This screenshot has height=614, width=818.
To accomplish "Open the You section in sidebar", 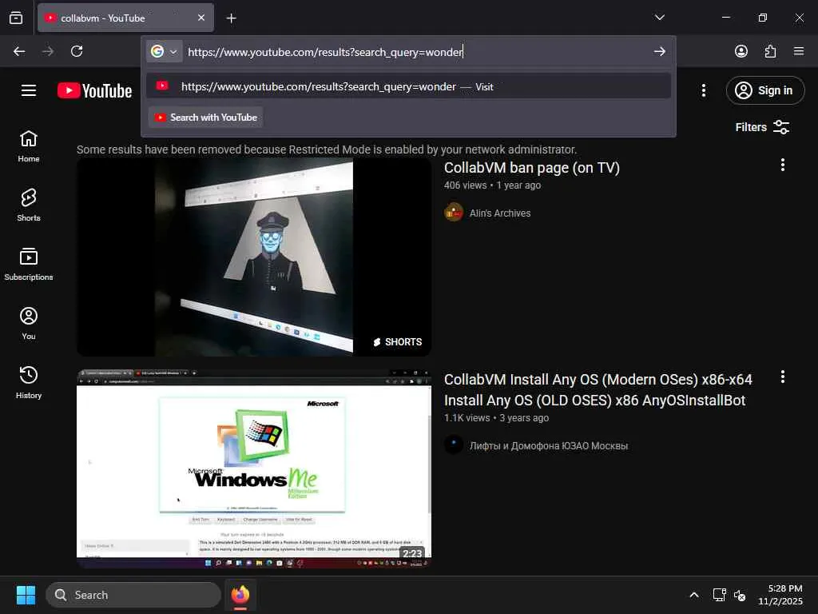I will (x=29, y=325).
